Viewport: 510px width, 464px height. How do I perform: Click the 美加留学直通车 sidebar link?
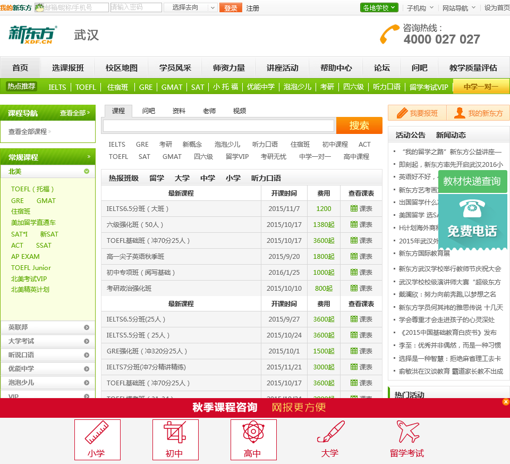[x=33, y=223]
